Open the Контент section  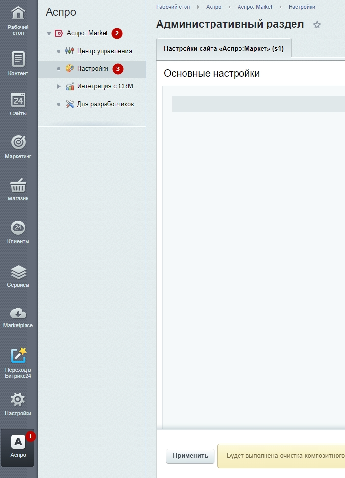pyautogui.click(x=18, y=63)
